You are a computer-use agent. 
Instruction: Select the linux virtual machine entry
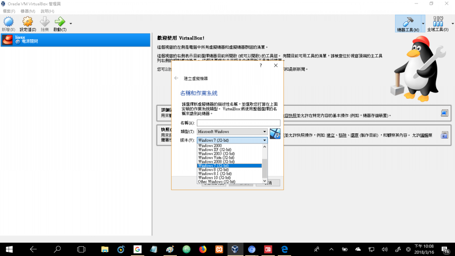pos(76,40)
